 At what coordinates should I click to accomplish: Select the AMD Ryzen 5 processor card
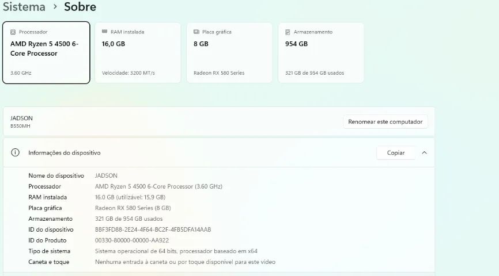pos(46,53)
